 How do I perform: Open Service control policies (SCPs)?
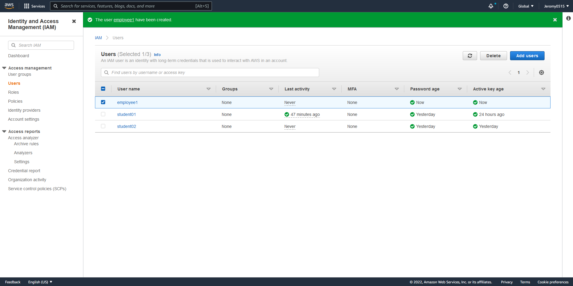37,189
